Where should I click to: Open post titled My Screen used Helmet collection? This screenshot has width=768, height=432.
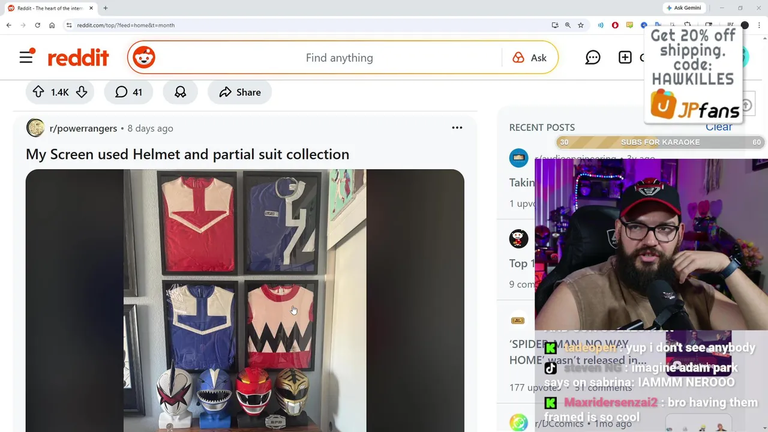187,154
